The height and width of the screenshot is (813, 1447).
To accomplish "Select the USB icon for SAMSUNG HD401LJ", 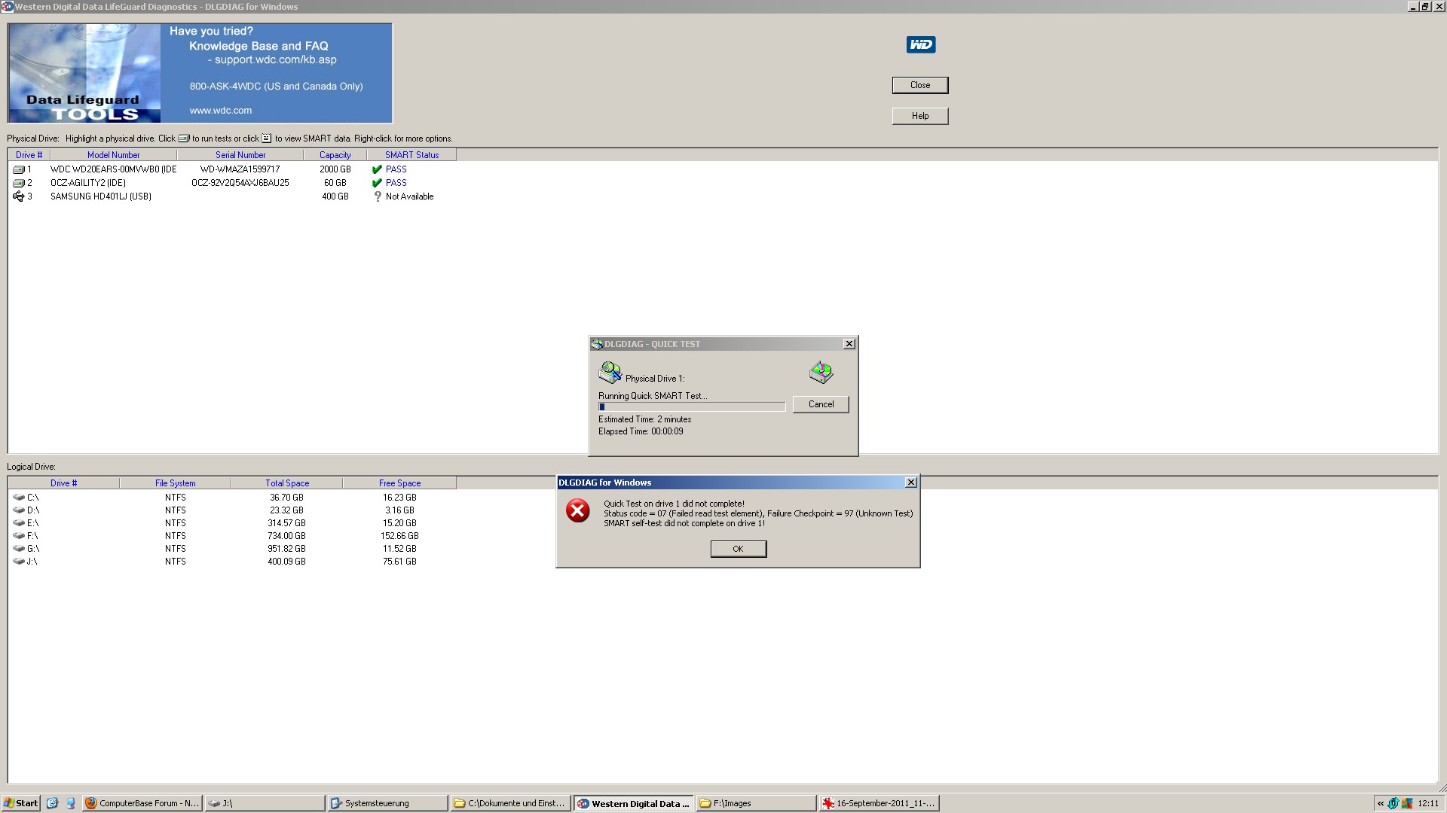I will click(19, 196).
